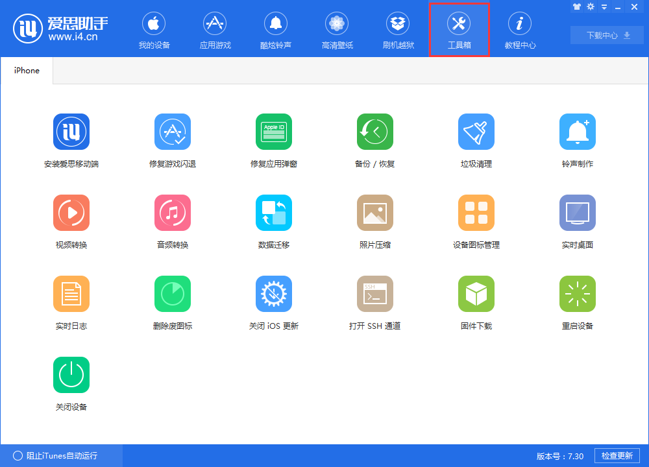Screen dimensions: 649x467
Task: Click 重启设备 restart device icon
Action: pyautogui.click(x=578, y=294)
